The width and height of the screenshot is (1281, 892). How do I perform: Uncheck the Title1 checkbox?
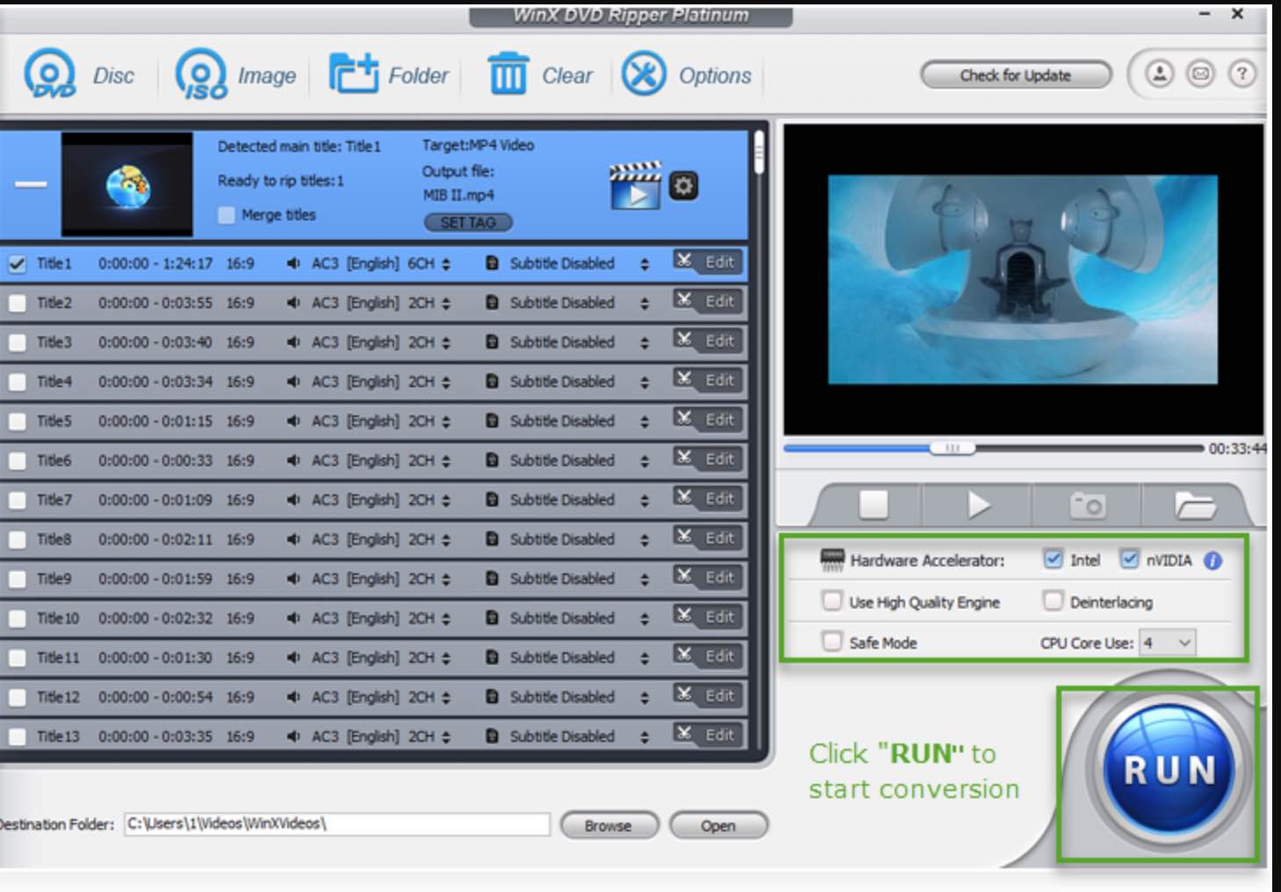pyautogui.click(x=18, y=263)
